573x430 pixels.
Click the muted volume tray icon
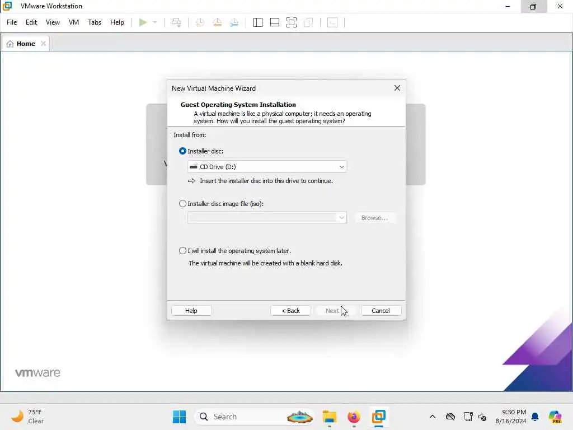(482, 417)
